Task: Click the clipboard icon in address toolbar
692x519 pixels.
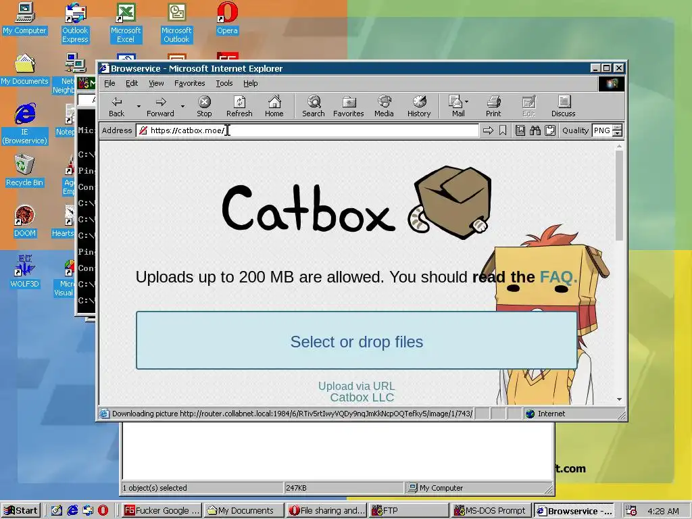Action: pyautogui.click(x=550, y=130)
